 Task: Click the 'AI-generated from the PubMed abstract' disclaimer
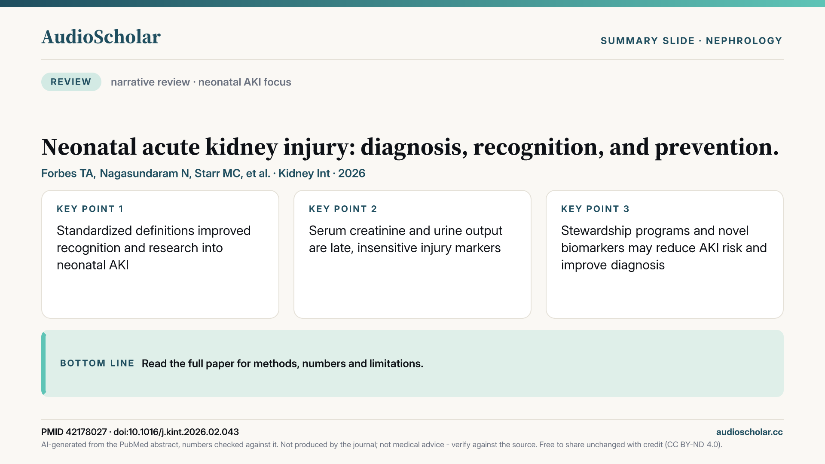pos(382,445)
